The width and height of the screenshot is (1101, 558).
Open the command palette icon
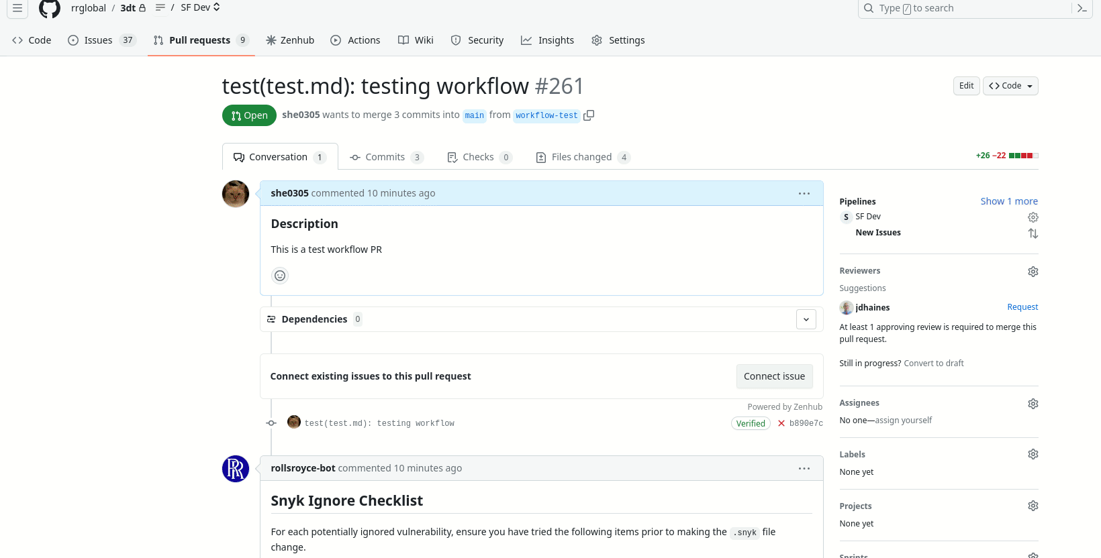point(1082,8)
